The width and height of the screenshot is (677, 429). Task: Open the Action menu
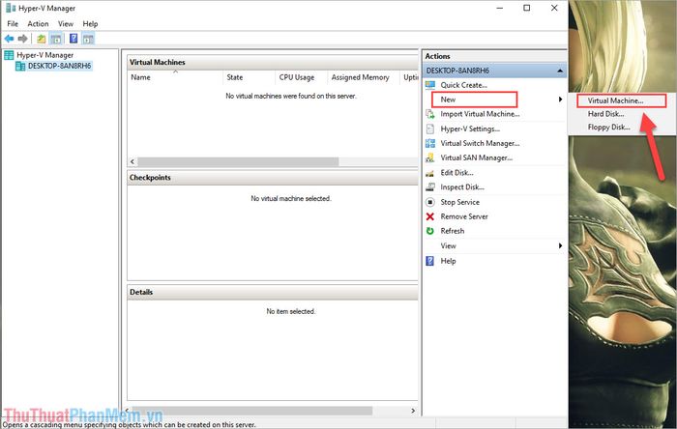click(38, 24)
